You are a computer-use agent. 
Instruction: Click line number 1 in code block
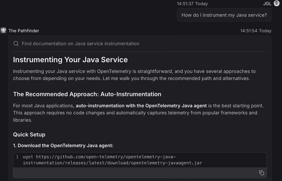tap(17, 157)
